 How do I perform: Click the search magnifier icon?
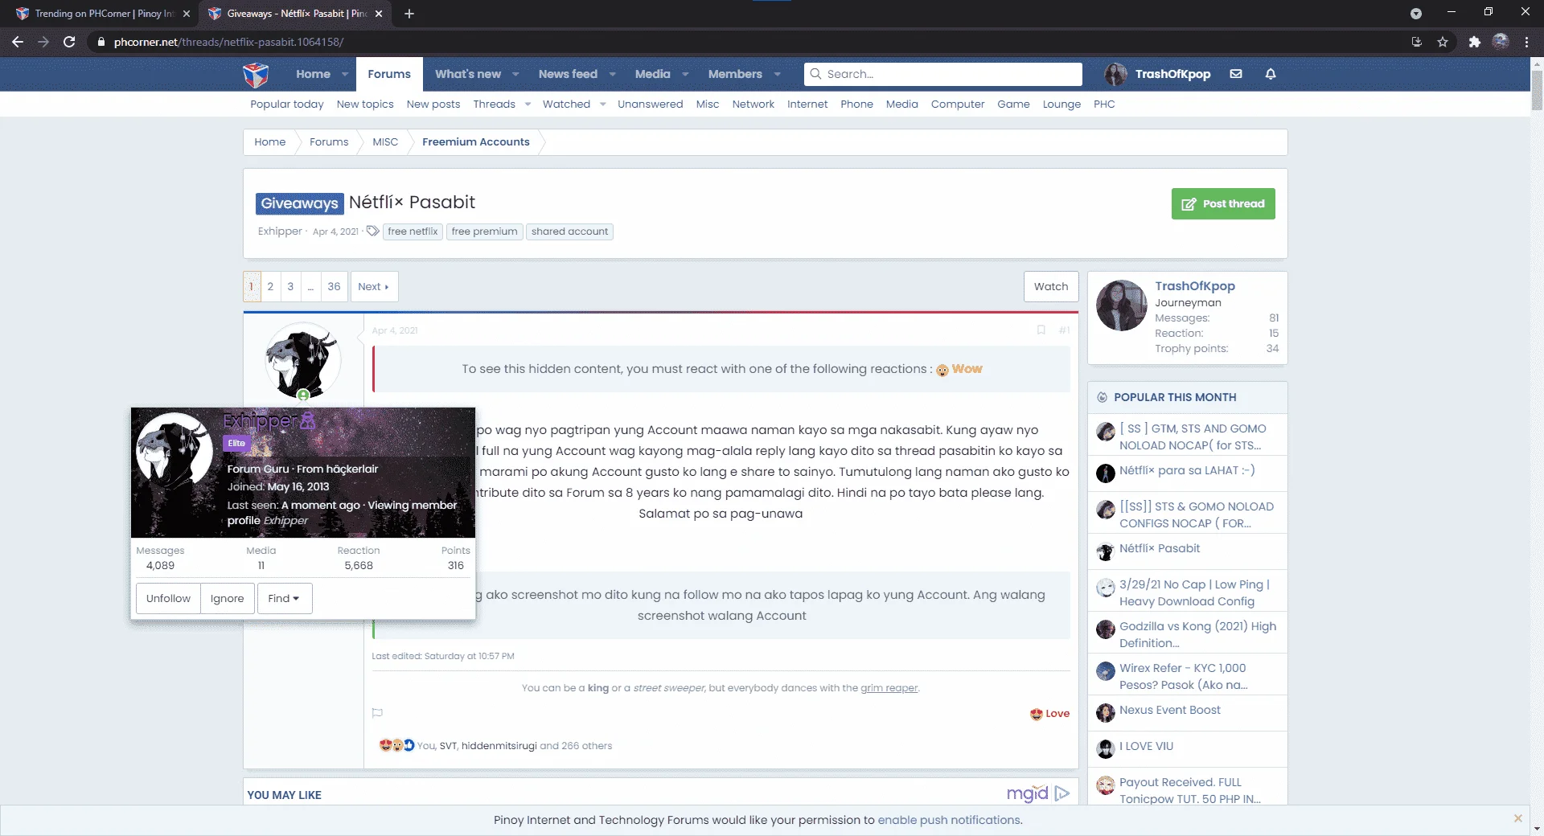[x=815, y=74]
